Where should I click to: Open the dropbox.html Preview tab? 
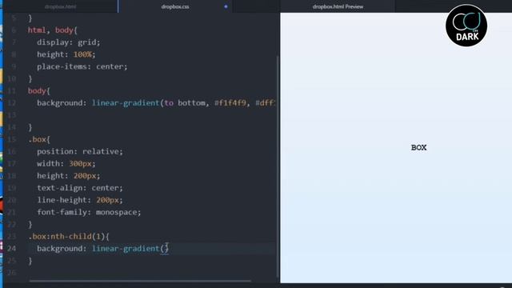(338, 6)
